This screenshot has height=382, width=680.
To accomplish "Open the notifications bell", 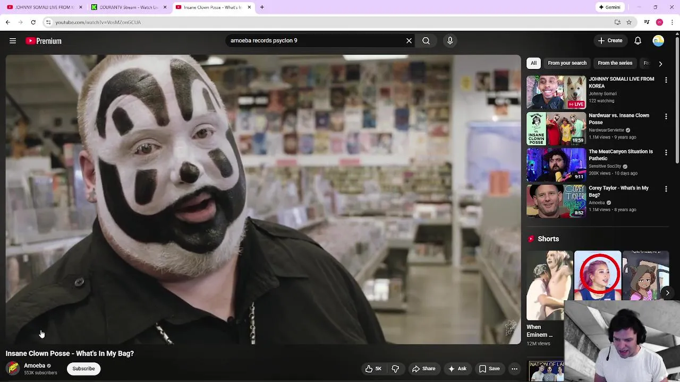I will (x=638, y=40).
